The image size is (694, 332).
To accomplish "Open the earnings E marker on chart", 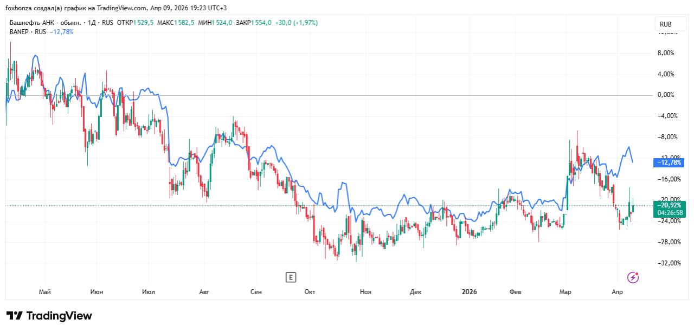I will [x=291, y=277].
